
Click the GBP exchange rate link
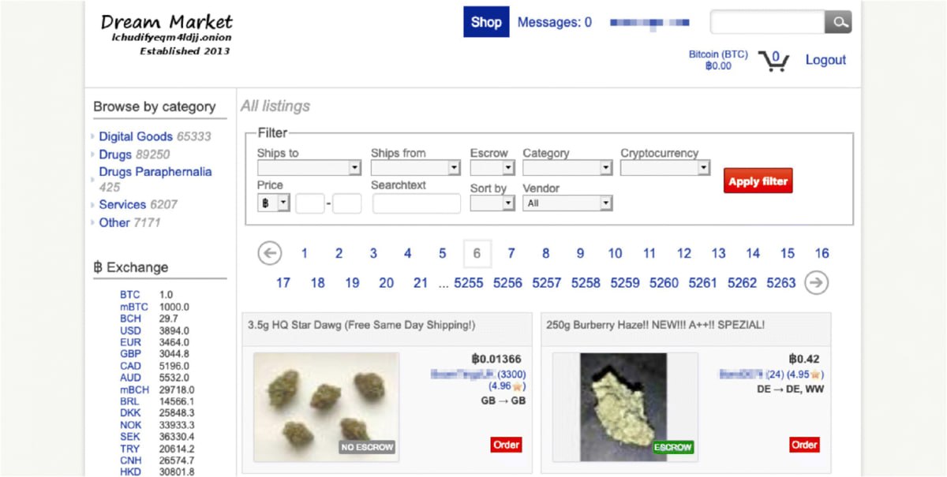tap(130, 354)
